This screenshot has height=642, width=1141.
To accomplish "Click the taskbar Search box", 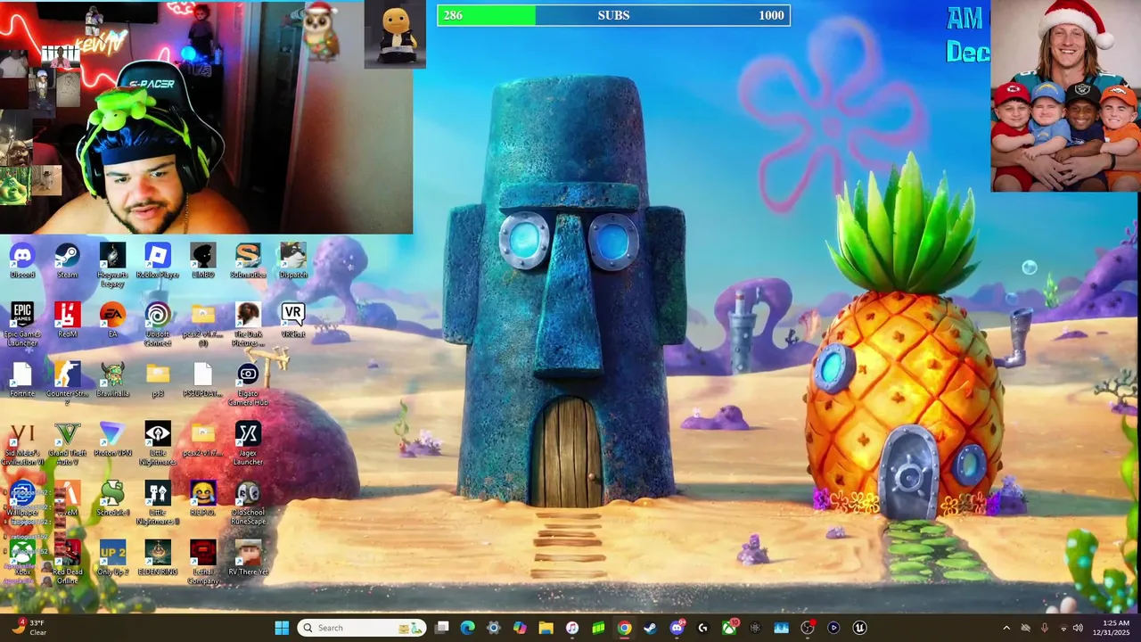I will coord(360,628).
